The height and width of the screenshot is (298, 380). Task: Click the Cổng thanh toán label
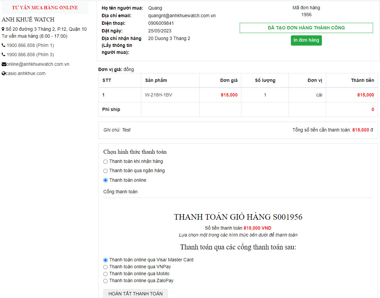coord(121,192)
